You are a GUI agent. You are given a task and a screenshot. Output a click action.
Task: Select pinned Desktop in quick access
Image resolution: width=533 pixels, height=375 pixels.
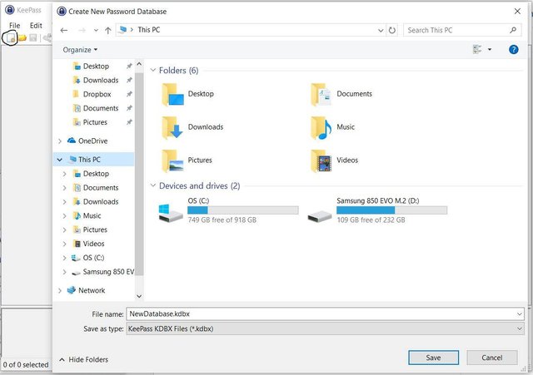click(x=96, y=67)
